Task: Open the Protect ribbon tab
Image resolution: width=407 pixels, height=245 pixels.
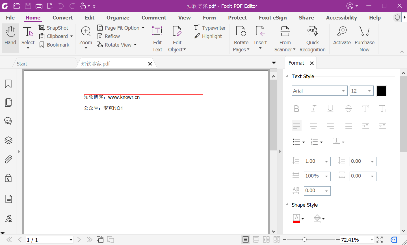Action: pos(237,17)
